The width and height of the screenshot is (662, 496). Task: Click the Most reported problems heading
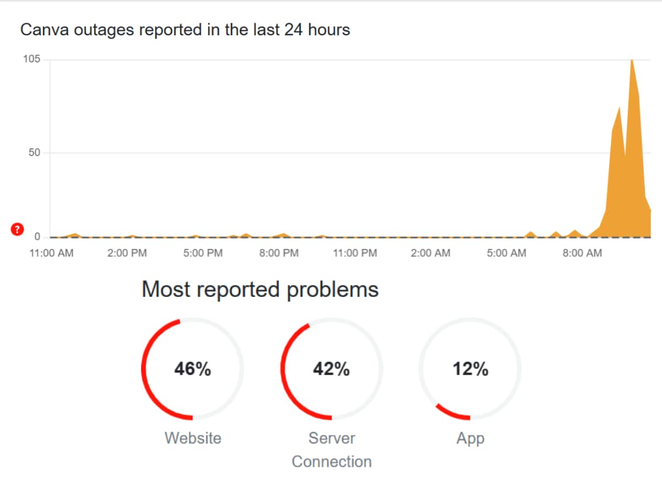pos(260,289)
